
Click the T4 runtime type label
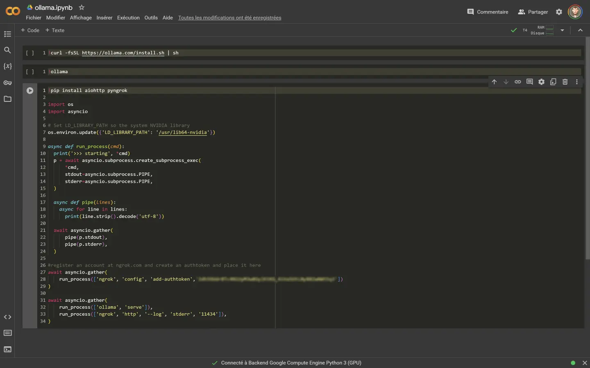click(x=525, y=30)
